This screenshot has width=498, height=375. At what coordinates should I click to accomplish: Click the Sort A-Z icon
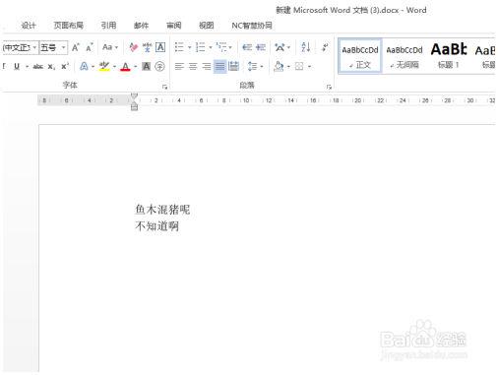(305, 47)
